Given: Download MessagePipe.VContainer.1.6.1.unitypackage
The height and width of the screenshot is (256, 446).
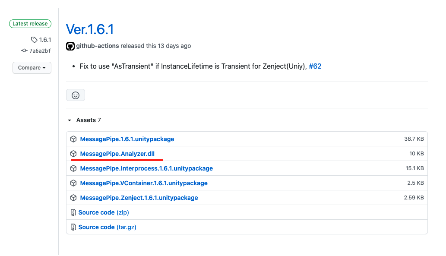Looking at the screenshot, I should tap(144, 183).
